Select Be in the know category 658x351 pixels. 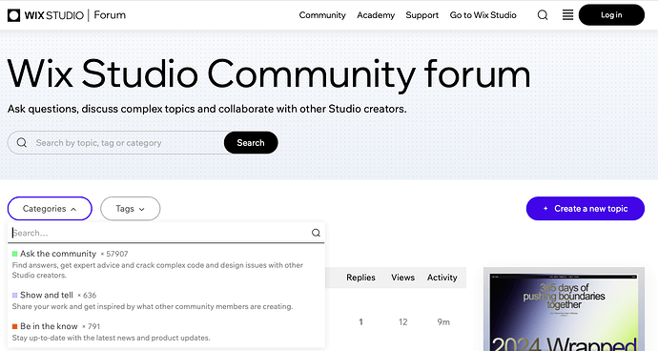point(166,332)
